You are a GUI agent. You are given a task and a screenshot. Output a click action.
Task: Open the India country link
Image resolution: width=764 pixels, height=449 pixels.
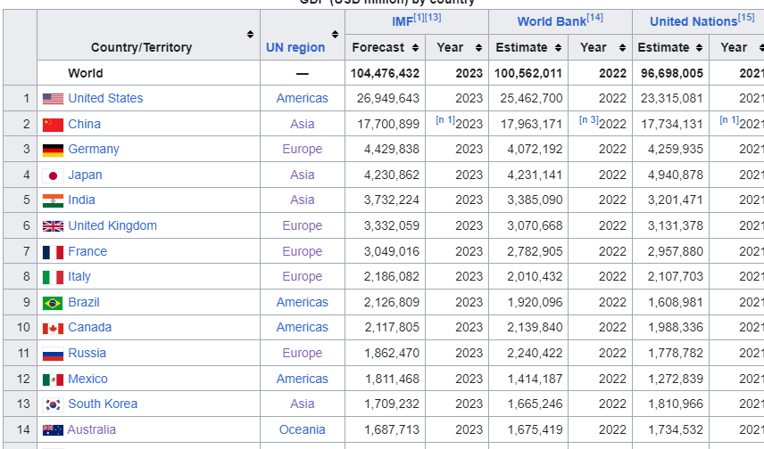[x=81, y=200]
